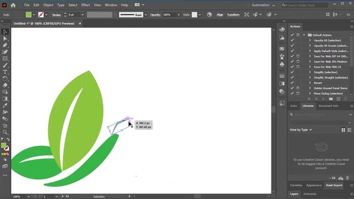The width and height of the screenshot is (354, 199).
Task: Open the View by Type dropdown
Action: coord(301,130)
